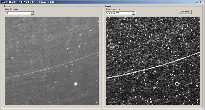
Task: Close the Double Display window
Action: (202, 2)
